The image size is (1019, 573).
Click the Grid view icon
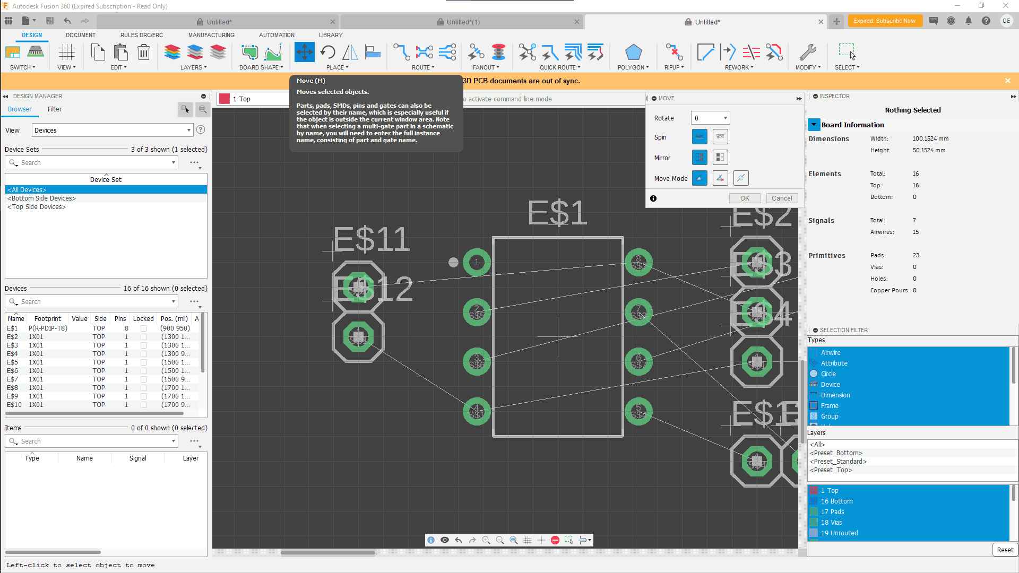(x=66, y=53)
